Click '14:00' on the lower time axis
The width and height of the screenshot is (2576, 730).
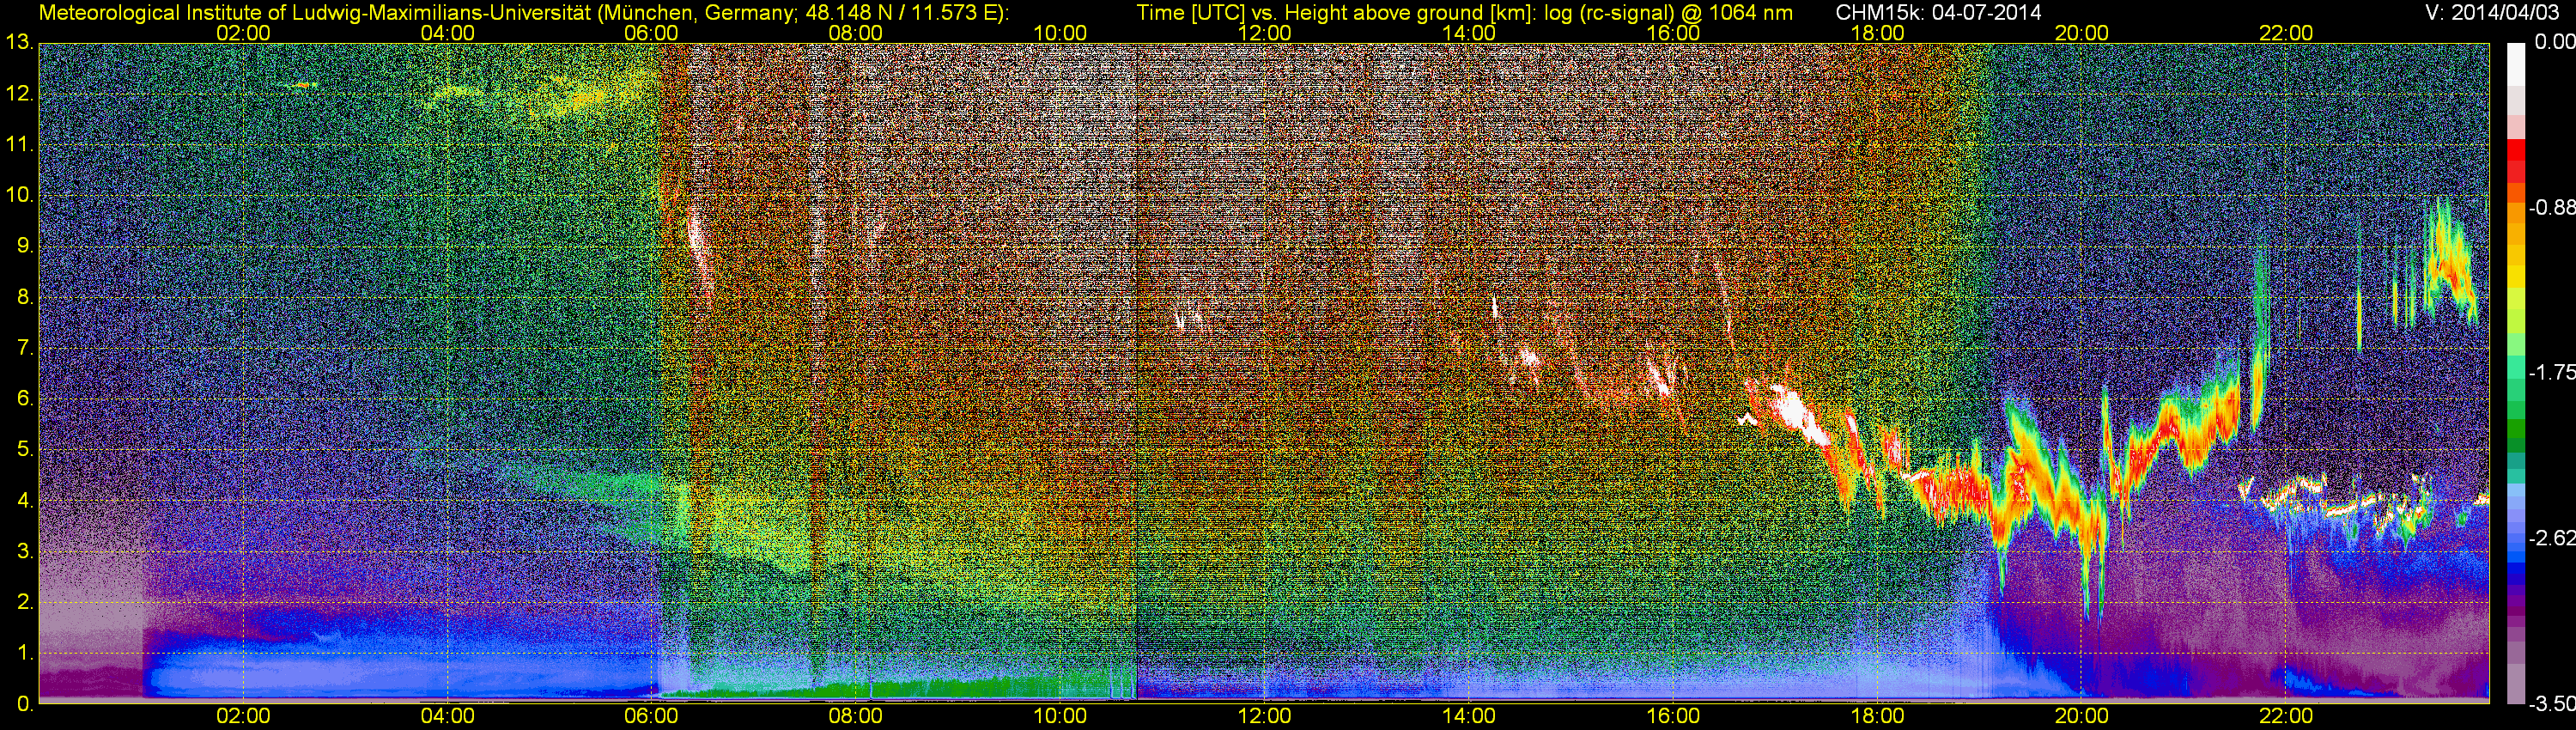pyautogui.click(x=1468, y=716)
